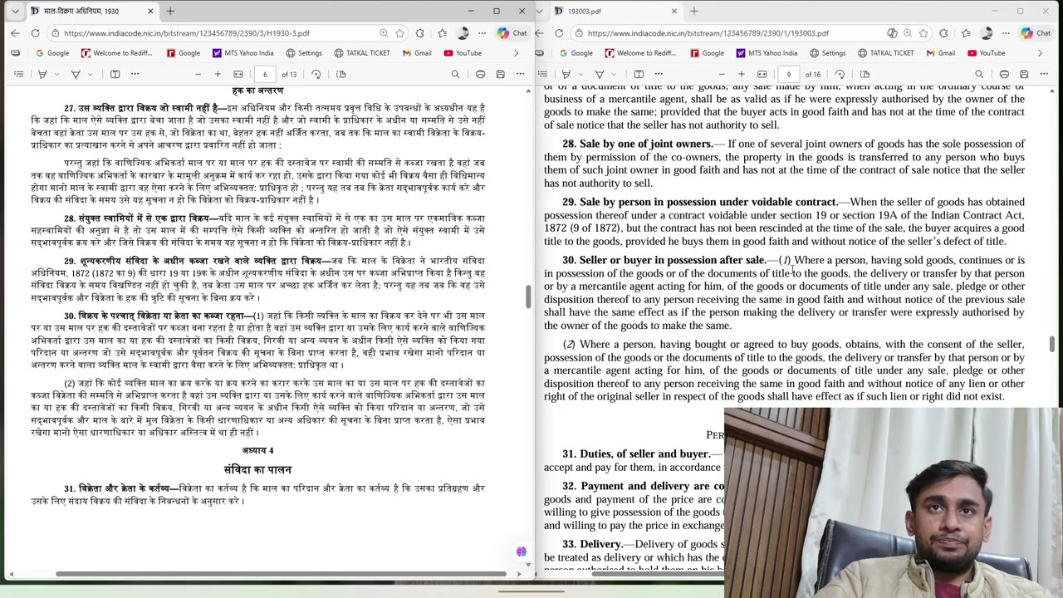Select erase tool in right PDF toolbar

point(600,74)
